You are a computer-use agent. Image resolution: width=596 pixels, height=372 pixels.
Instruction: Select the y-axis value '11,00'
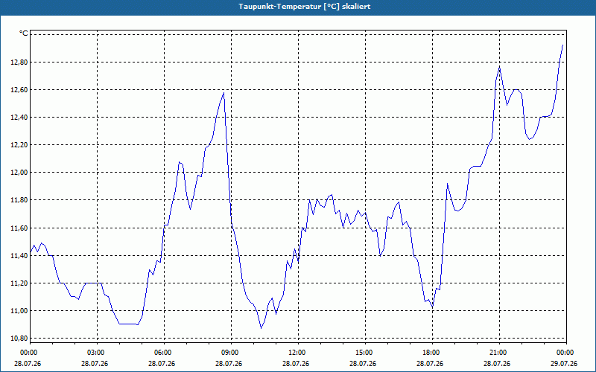click(x=19, y=311)
